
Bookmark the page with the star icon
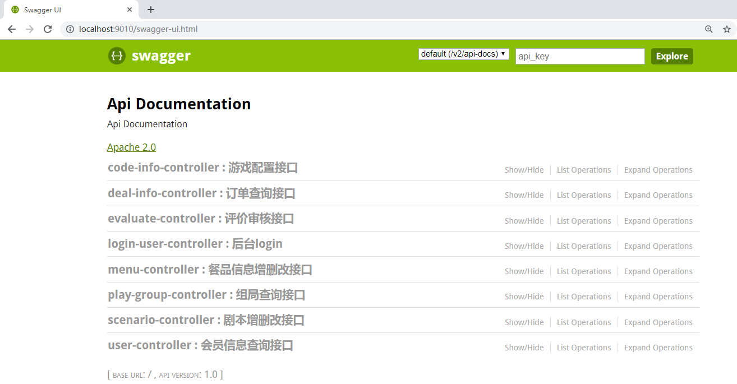point(727,29)
